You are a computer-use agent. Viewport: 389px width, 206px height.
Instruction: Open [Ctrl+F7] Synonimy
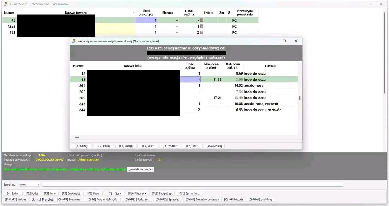(x=68, y=199)
